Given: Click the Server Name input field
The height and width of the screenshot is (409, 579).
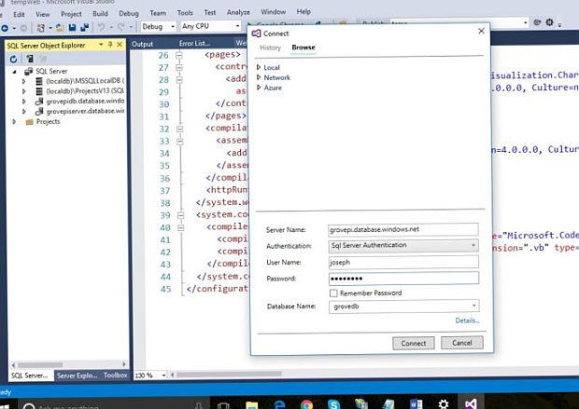Looking at the screenshot, I should coord(403,229).
